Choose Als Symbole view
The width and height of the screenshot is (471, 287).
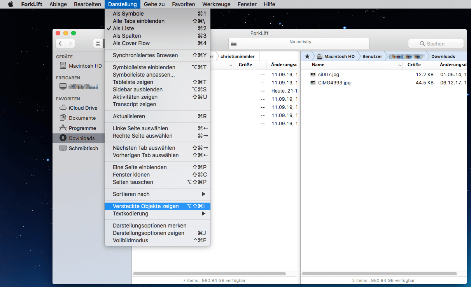158,14
